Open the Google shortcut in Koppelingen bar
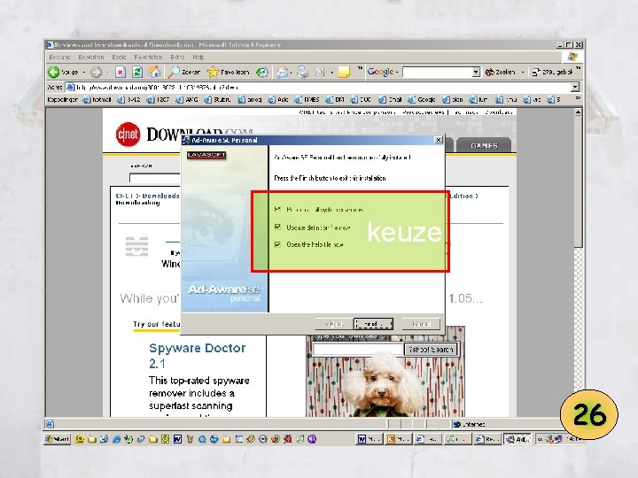Viewport: 638px width, 478px height. tap(422, 99)
